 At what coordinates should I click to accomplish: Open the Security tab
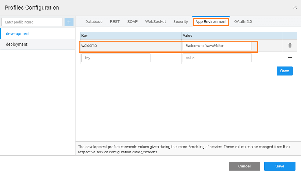(181, 22)
